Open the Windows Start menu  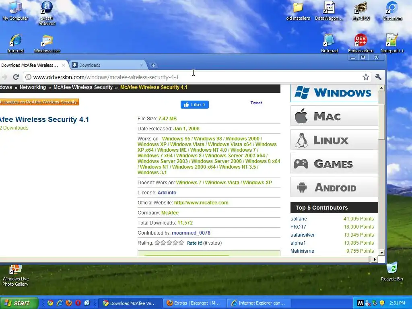pos(19,303)
